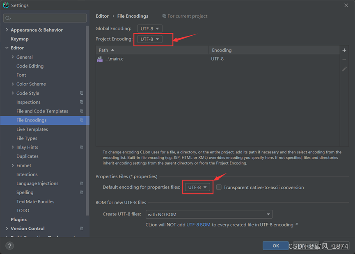355x254 pixels.
Task: Click project-level icon beside Code Style
Action: coord(82,93)
